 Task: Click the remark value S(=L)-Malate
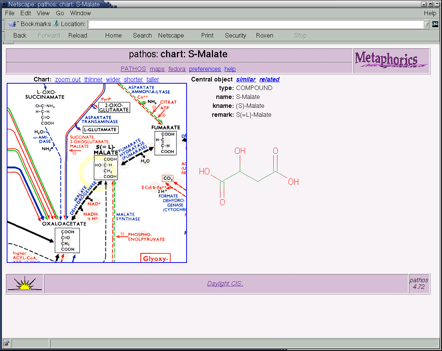click(x=254, y=115)
